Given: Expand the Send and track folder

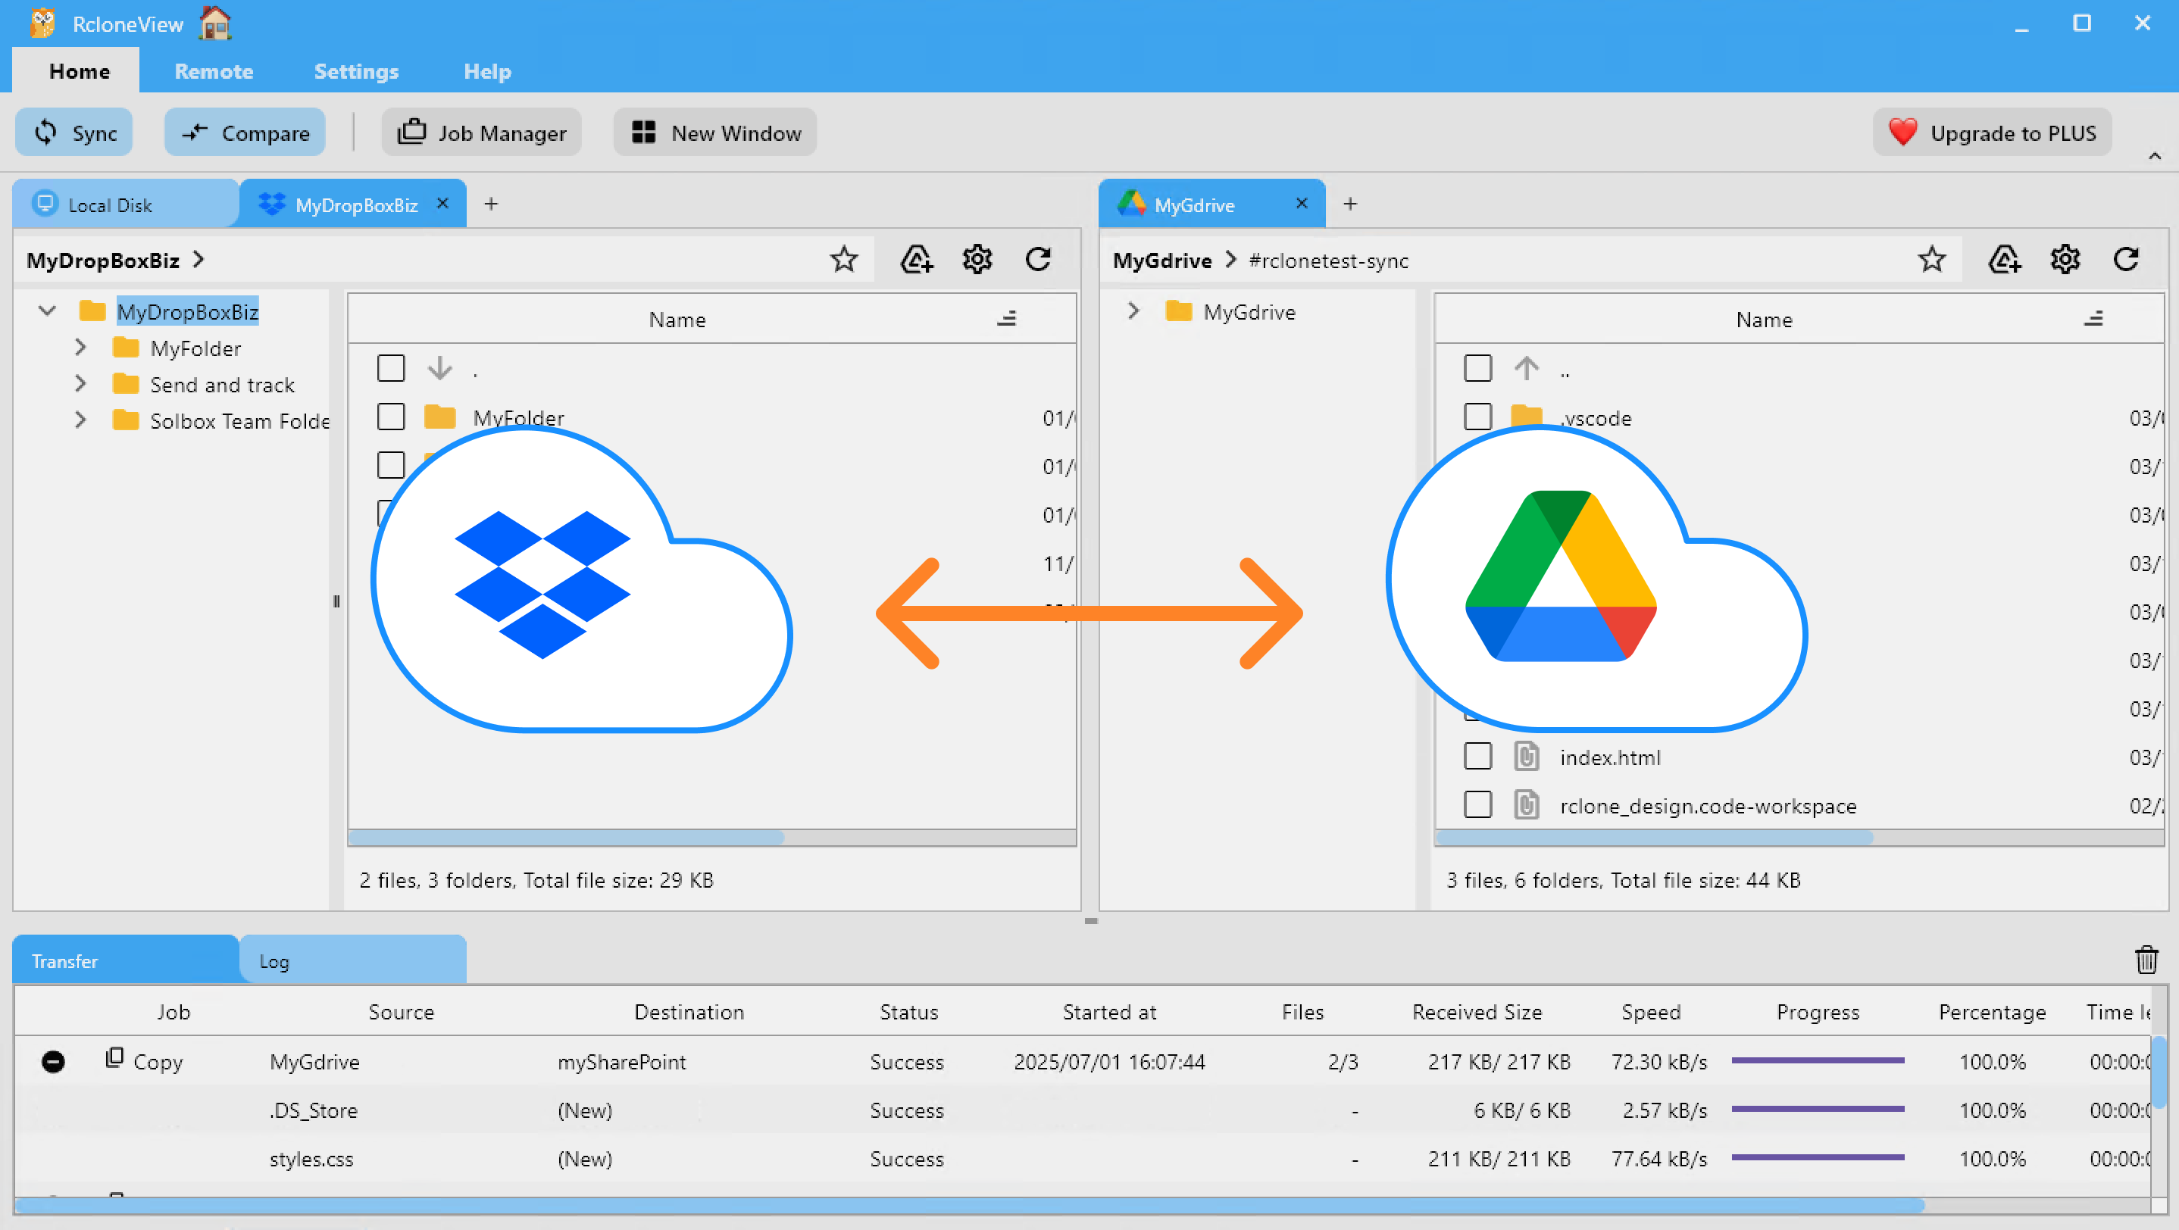Looking at the screenshot, I should (x=80, y=383).
